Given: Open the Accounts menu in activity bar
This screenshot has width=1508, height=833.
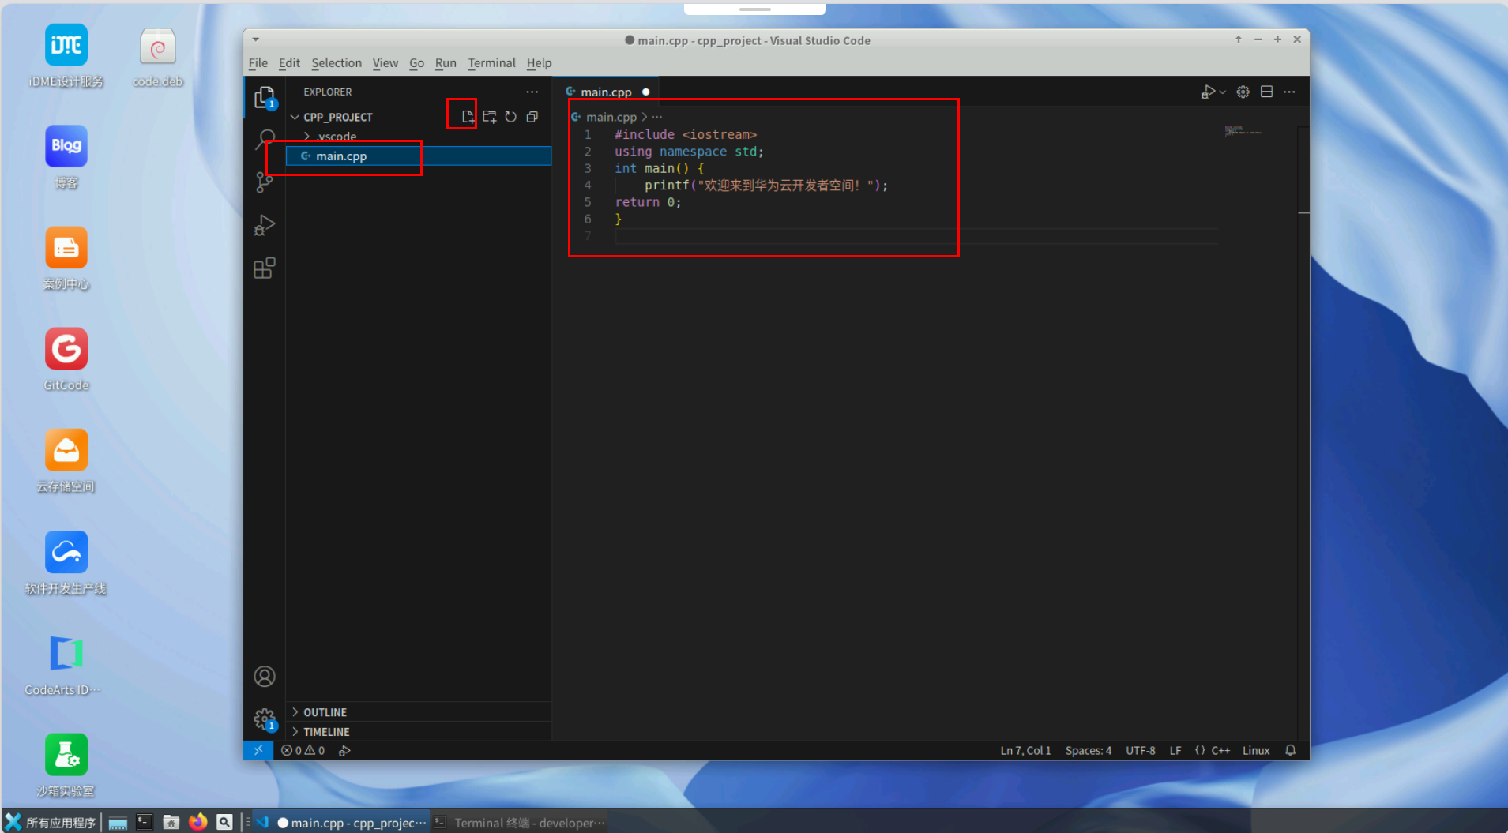Looking at the screenshot, I should (265, 677).
